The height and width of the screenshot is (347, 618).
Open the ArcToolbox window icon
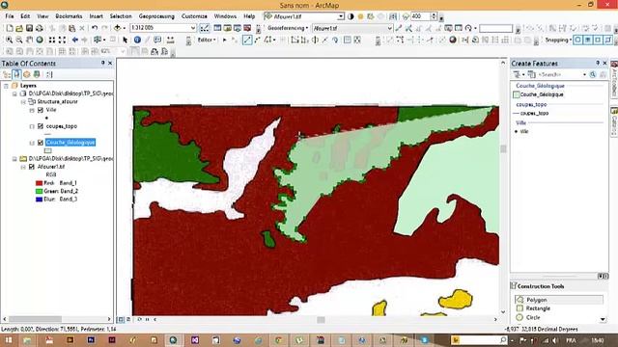point(247,28)
